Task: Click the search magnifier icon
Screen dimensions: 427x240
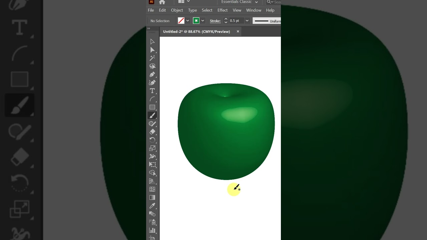Action: click(269, 2)
